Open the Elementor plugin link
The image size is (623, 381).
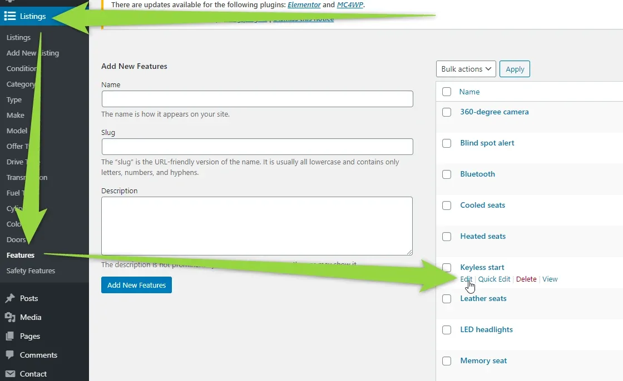pyautogui.click(x=304, y=5)
